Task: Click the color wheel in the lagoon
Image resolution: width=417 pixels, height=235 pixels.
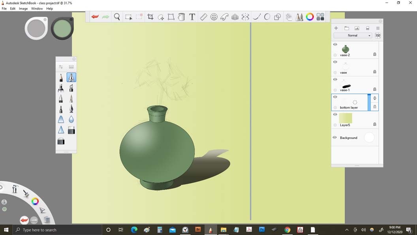Action: click(x=35, y=201)
